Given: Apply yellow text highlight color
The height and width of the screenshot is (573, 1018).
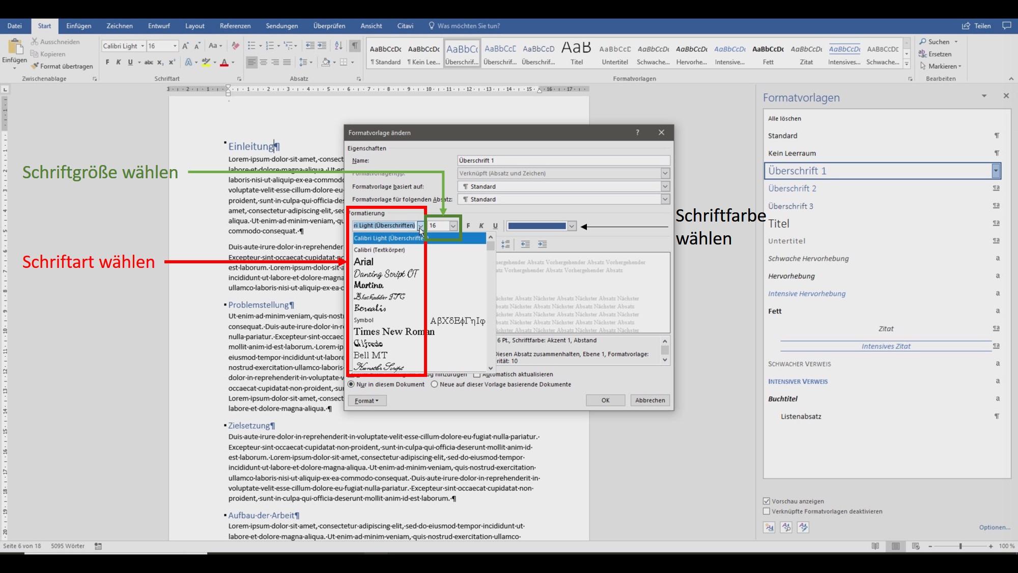Looking at the screenshot, I should (x=206, y=62).
